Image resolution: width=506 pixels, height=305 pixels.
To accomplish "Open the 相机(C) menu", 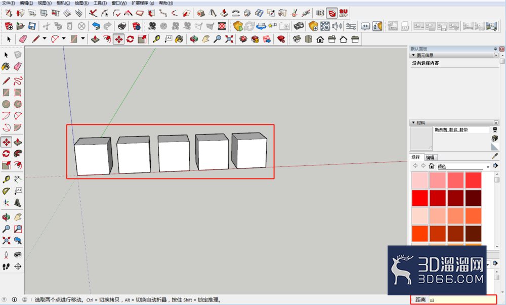I will [x=63, y=3].
